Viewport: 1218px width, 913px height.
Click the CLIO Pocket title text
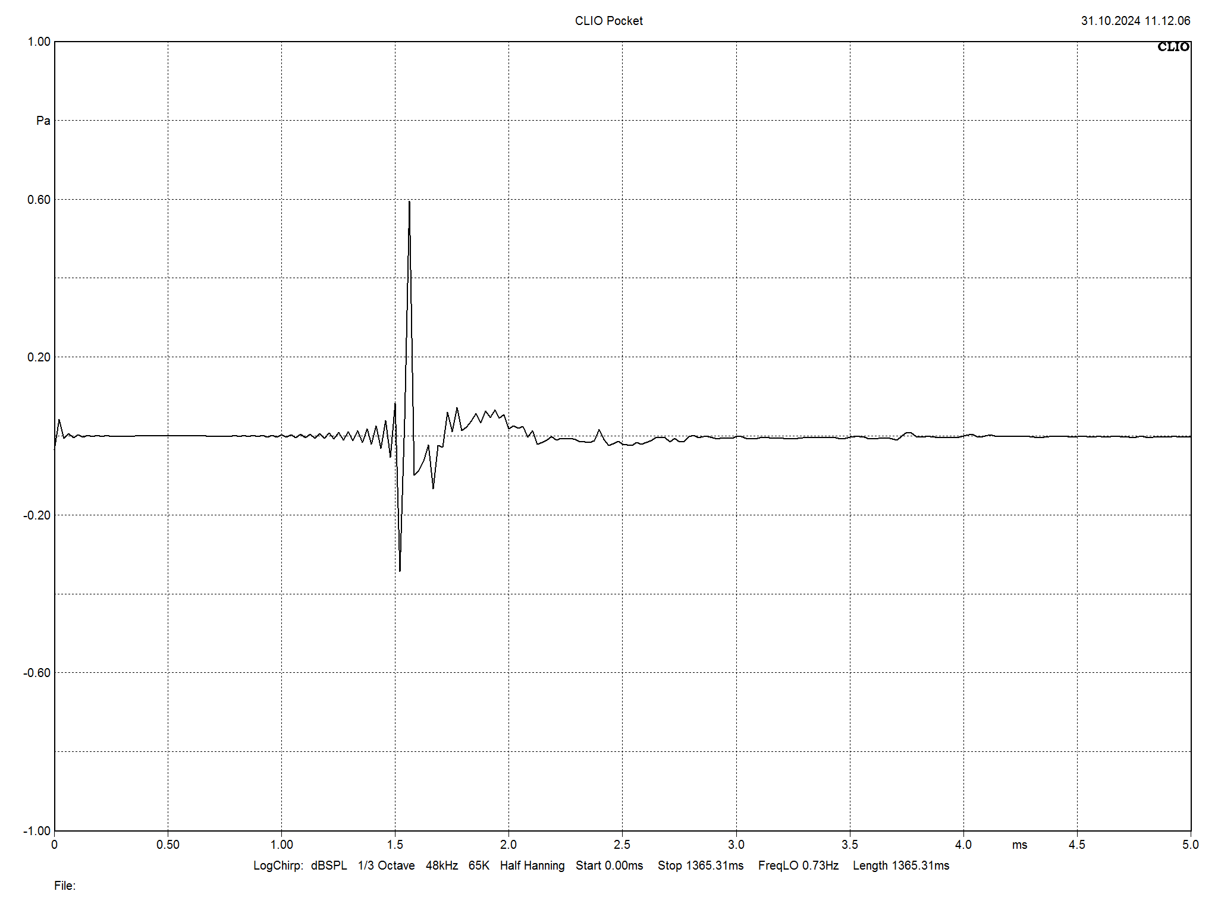[608, 21]
